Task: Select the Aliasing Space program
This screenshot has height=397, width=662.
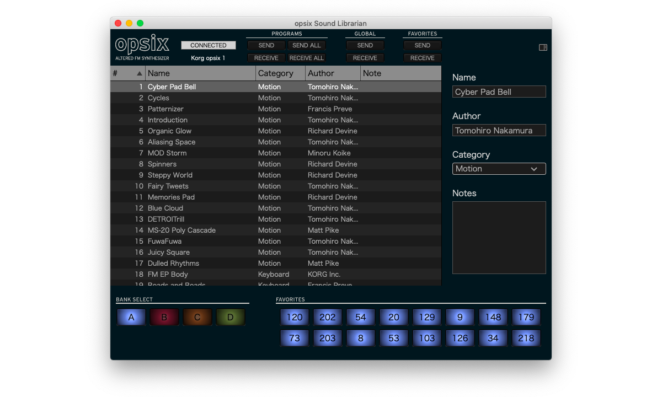Action: click(276, 142)
